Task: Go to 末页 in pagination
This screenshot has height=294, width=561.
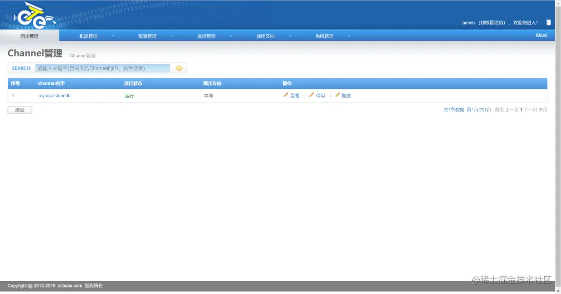Action: 543,110
